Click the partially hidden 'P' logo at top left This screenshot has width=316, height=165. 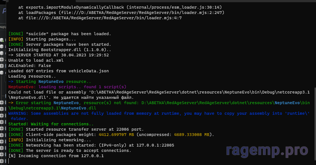point(3,11)
